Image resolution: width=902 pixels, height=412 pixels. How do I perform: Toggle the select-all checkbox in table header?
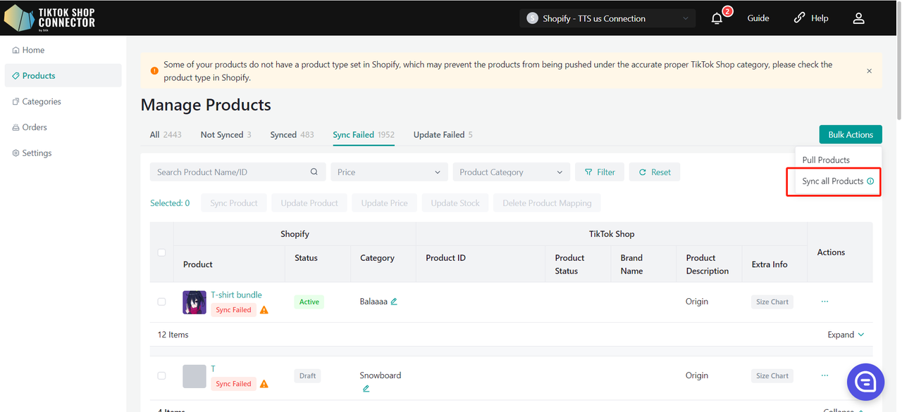pyautogui.click(x=161, y=252)
